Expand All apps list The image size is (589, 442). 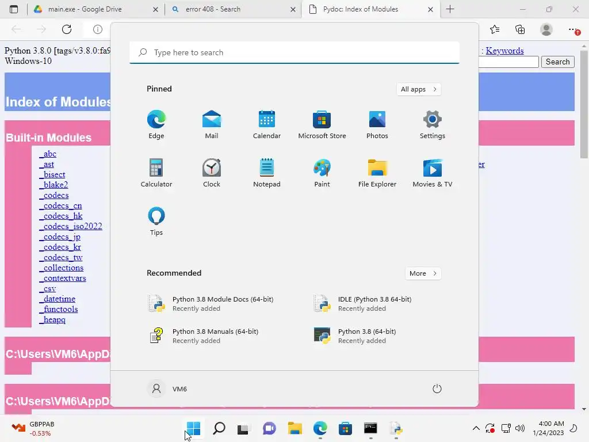[419, 89]
